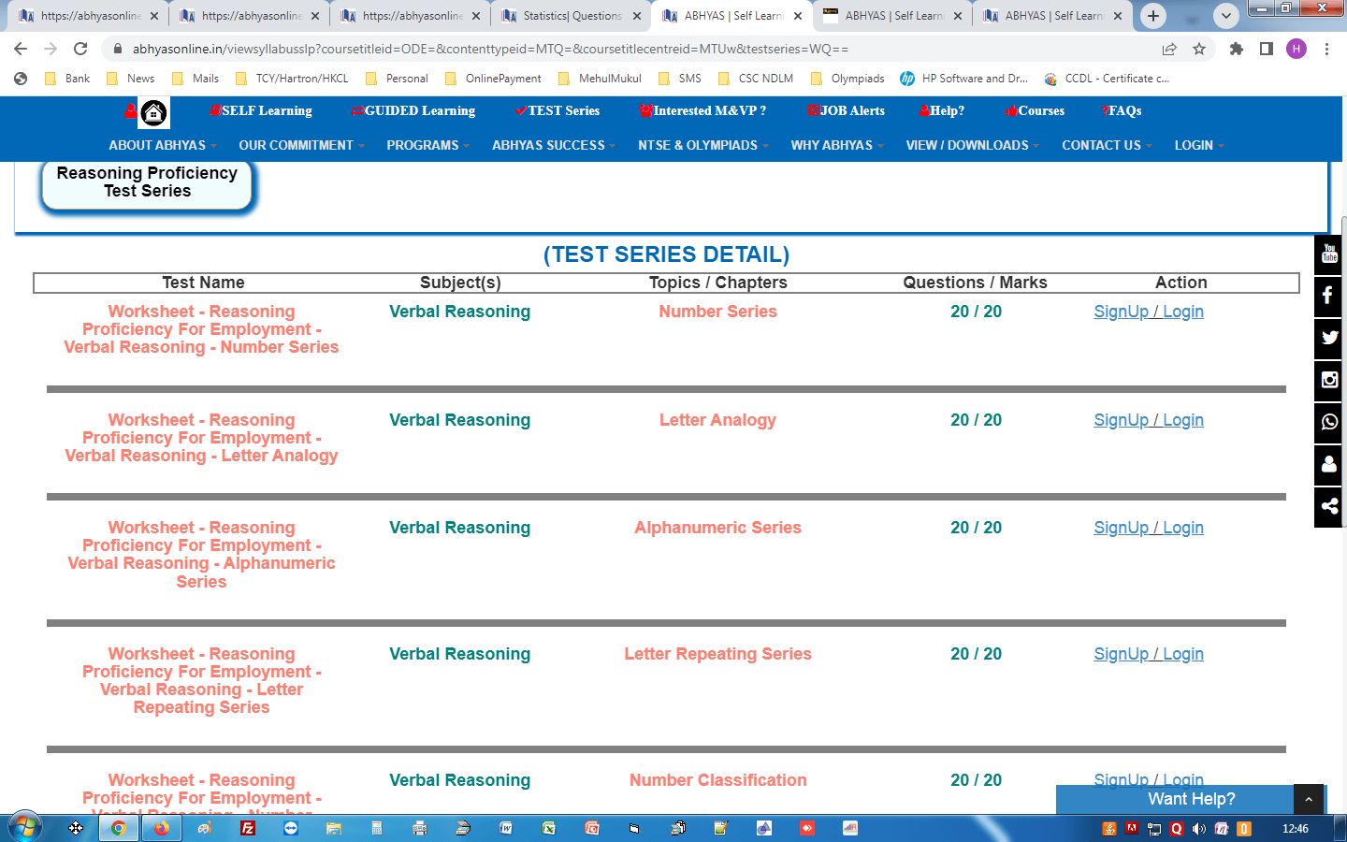The image size is (1347, 842).
Task: Click the Facebook icon in sidebar
Action: pos(1329,296)
